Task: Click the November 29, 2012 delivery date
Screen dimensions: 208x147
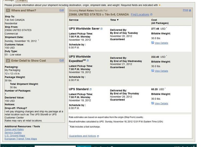Action: [x=121, y=97]
